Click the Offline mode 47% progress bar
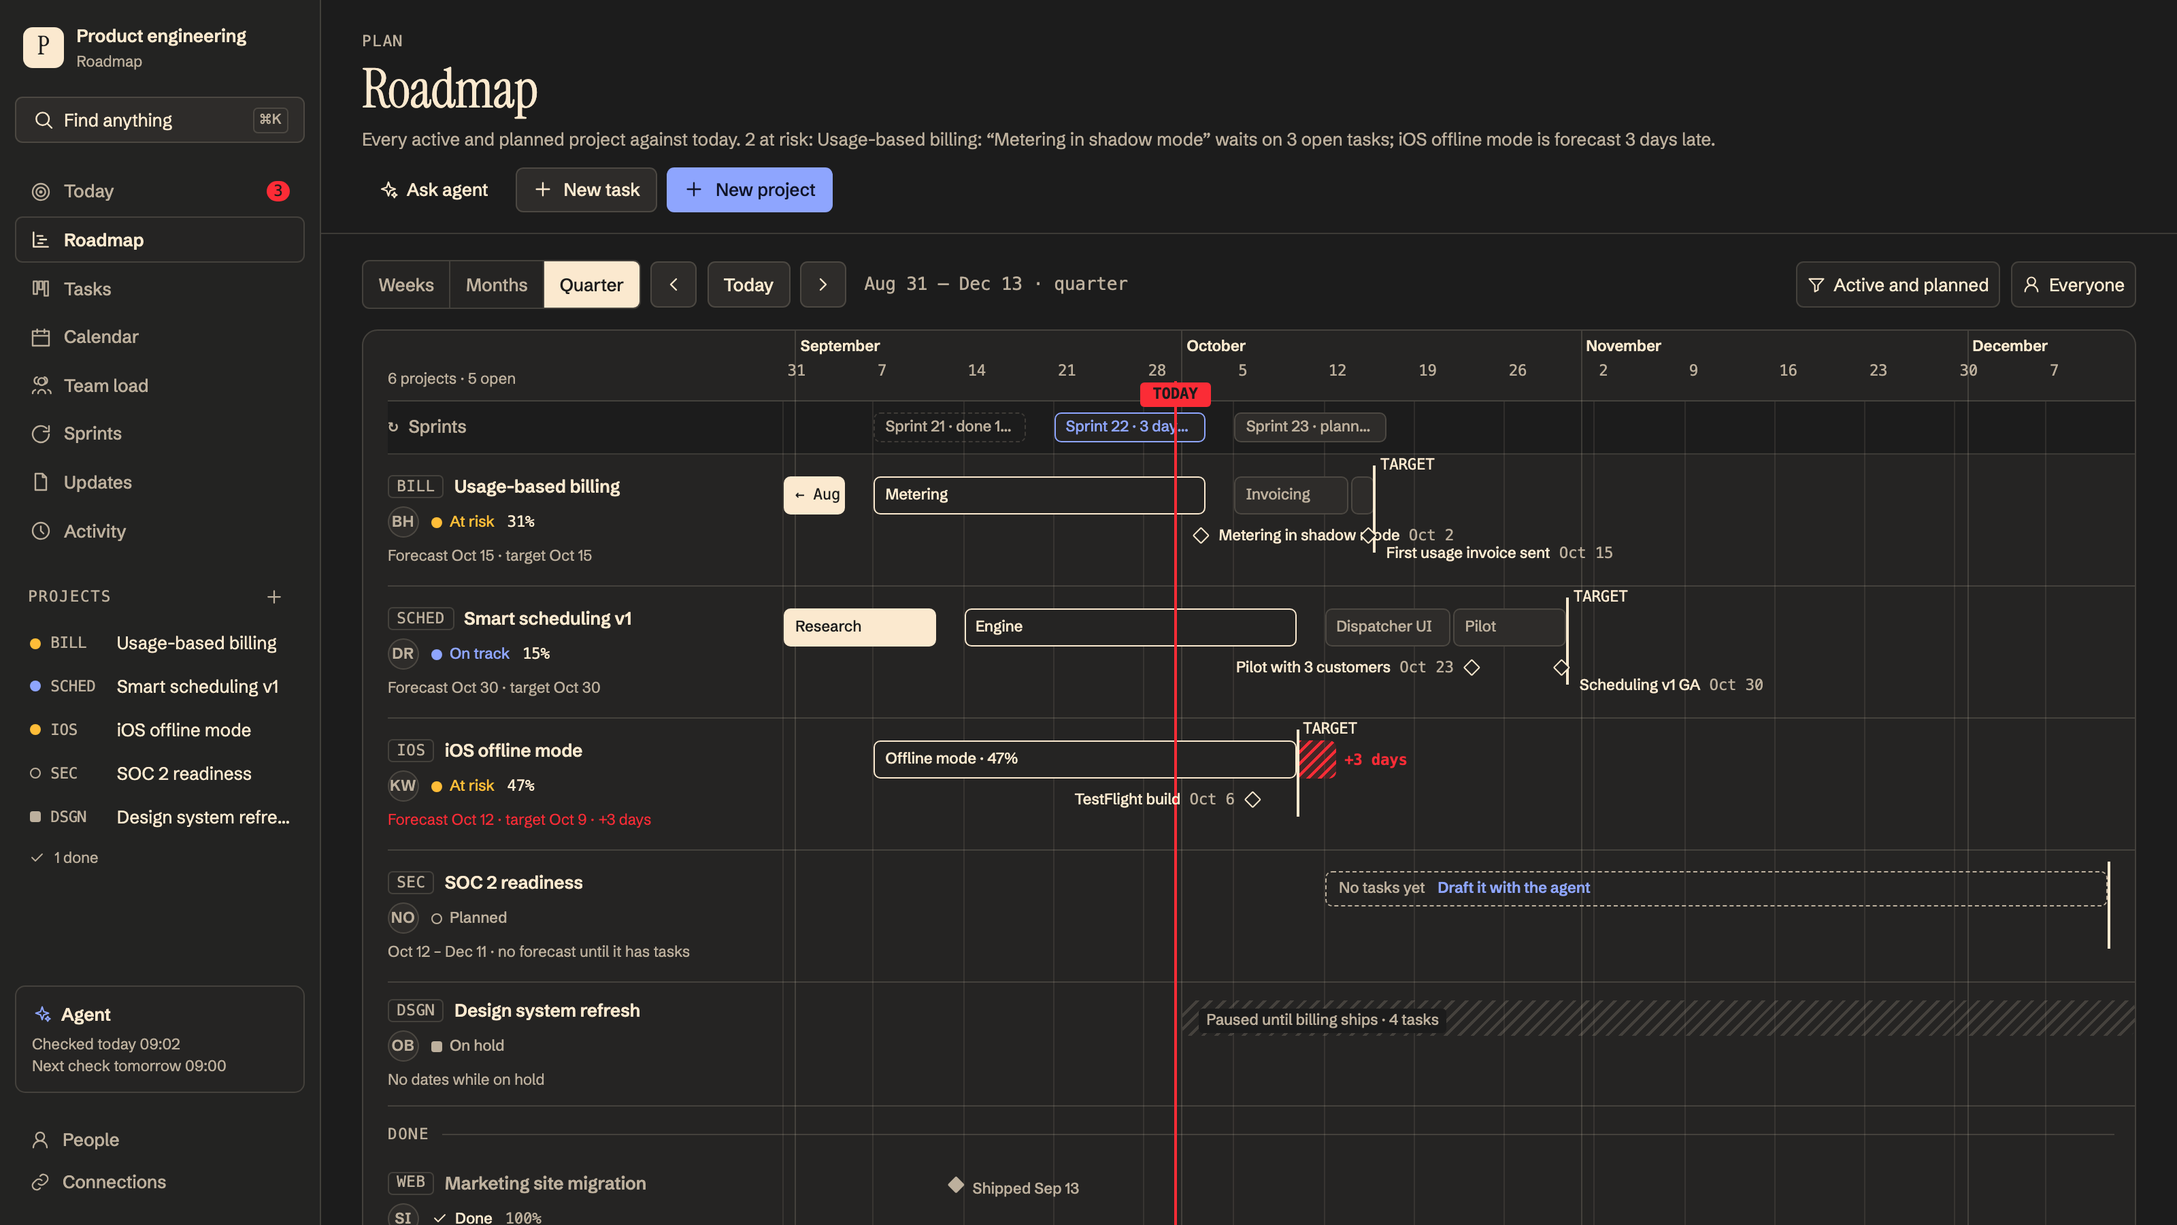The width and height of the screenshot is (2177, 1225). coord(1085,758)
